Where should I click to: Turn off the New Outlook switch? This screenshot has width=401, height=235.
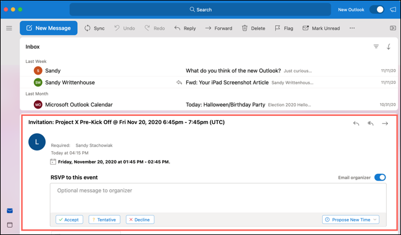[x=377, y=10]
